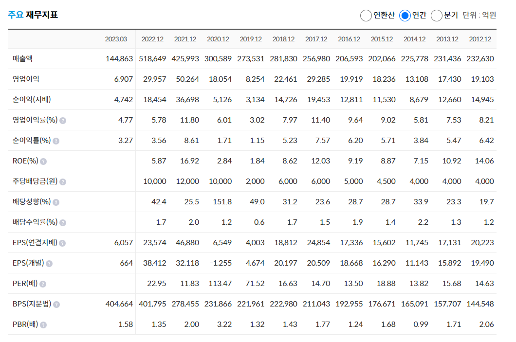The image size is (516, 342).
Task: Click the 주요 재무지표 section title
Action: point(33,15)
